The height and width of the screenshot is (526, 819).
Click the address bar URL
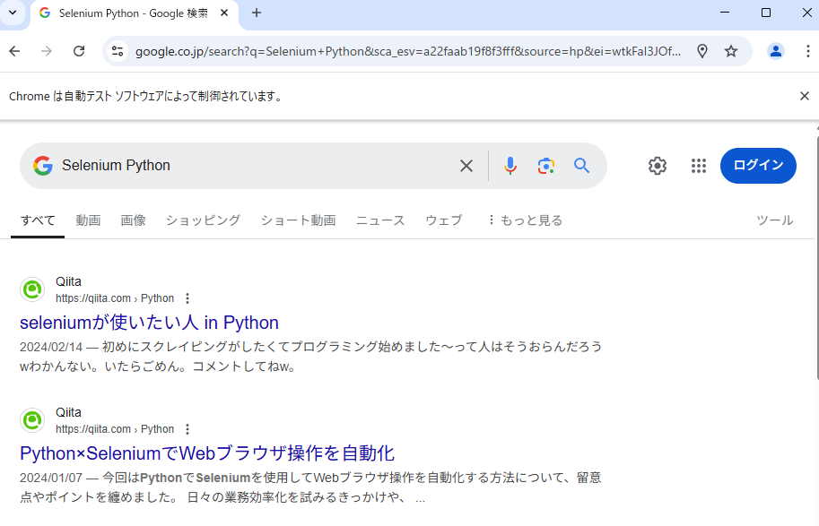point(408,51)
